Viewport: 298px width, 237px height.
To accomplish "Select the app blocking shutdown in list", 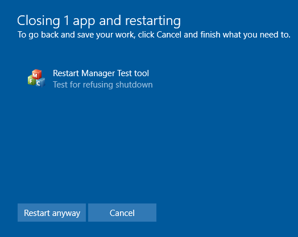I will (x=90, y=78).
